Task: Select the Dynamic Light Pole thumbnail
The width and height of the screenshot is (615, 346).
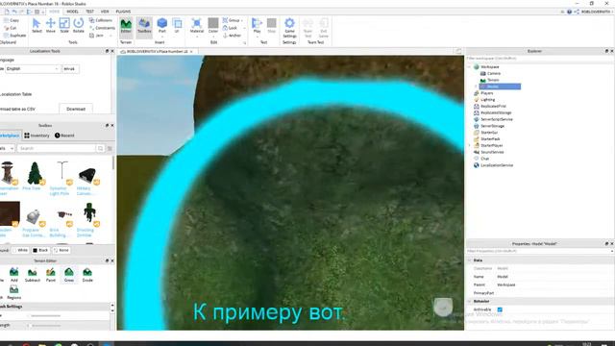Action: point(62,173)
